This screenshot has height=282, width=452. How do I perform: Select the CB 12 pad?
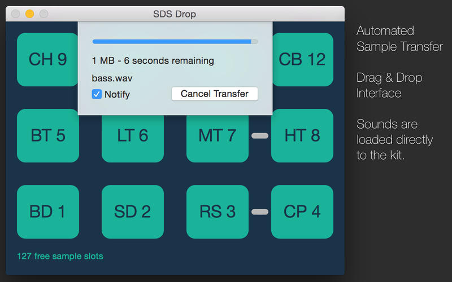tap(302, 59)
